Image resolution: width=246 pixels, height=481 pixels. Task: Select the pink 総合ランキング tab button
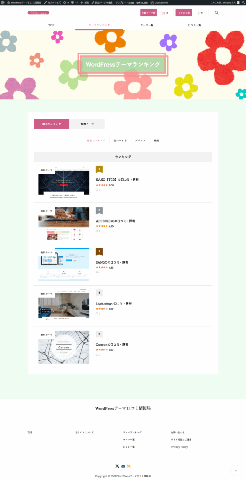point(52,124)
